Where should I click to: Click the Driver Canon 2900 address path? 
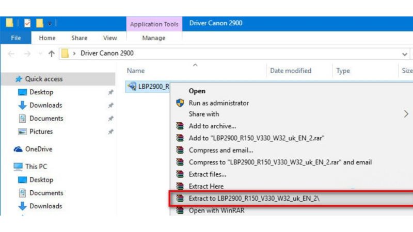(107, 53)
